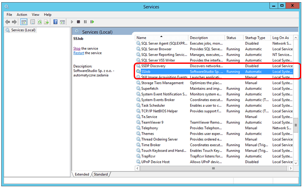Toggle Show/Hide Console Tree icon
The image size is (303, 188).
tap(24, 22)
